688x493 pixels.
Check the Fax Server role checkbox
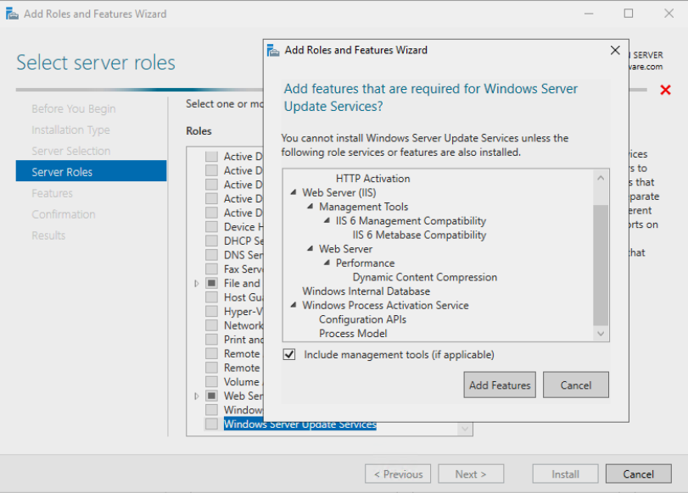click(210, 269)
